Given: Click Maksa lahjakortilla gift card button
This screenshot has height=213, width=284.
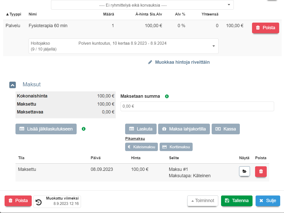Looking at the screenshot, I should coord(184,129).
